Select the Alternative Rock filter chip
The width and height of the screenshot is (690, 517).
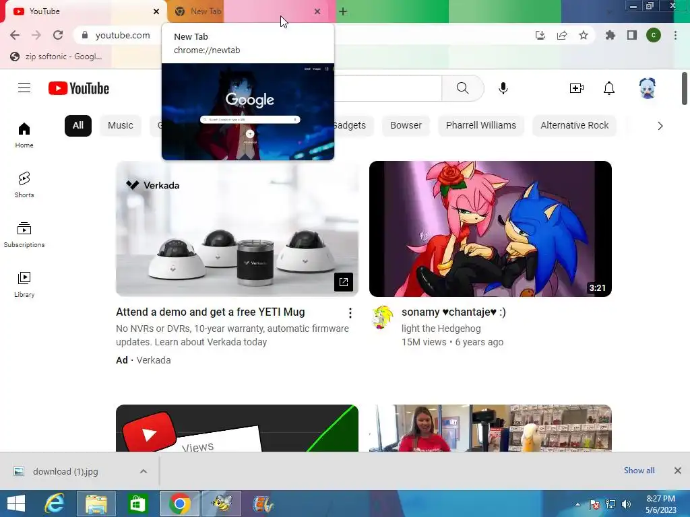pos(574,126)
